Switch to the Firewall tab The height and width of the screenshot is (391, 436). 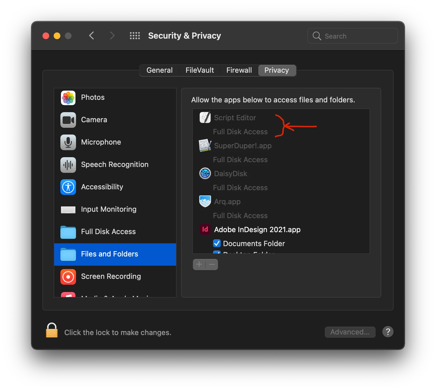(239, 70)
